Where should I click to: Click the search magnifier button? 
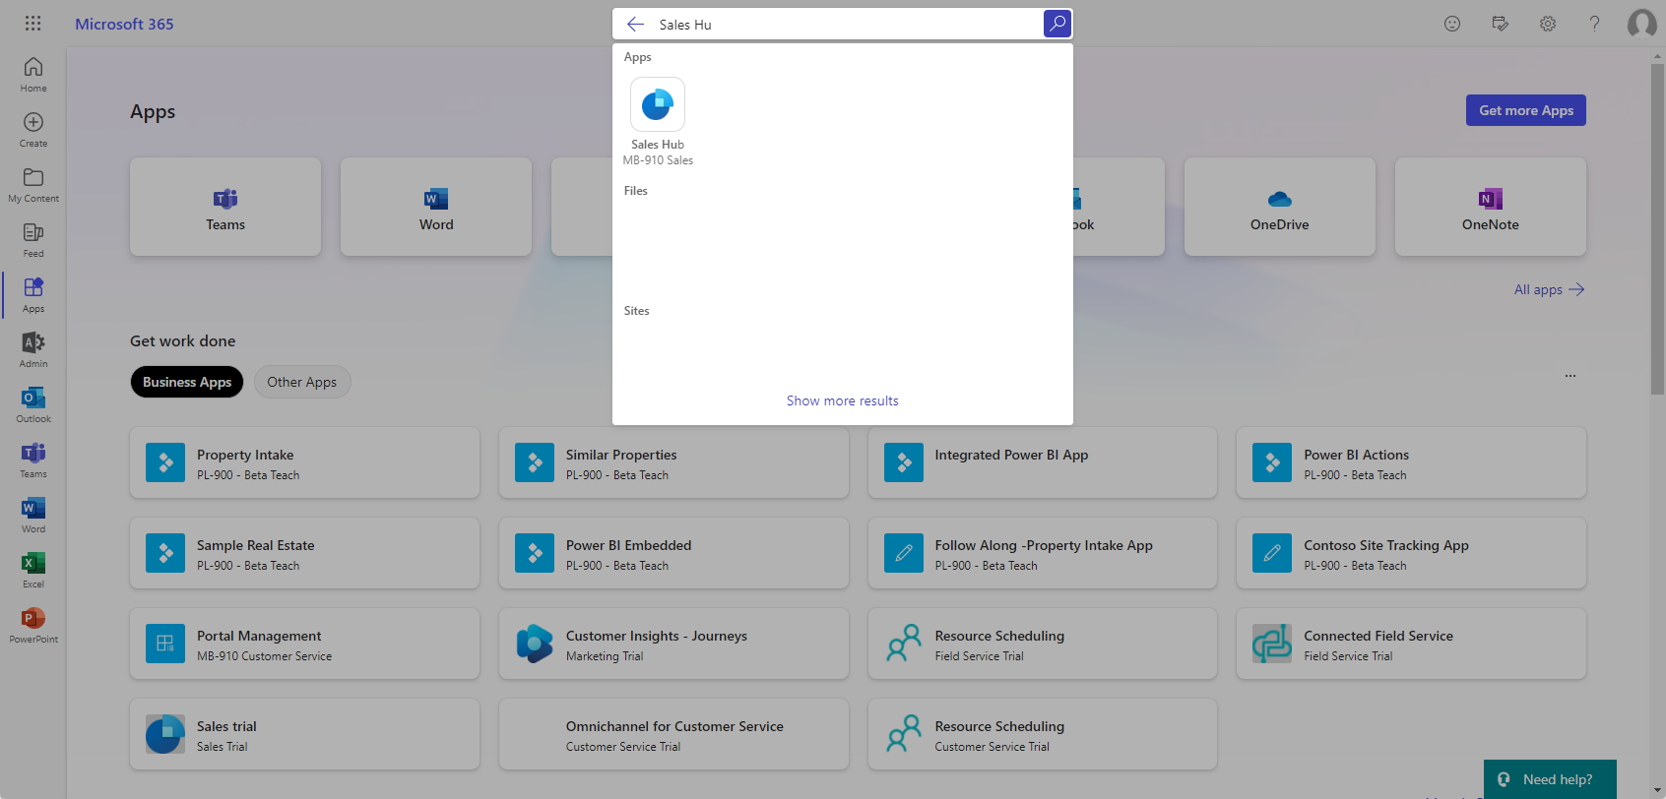[x=1057, y=24]
